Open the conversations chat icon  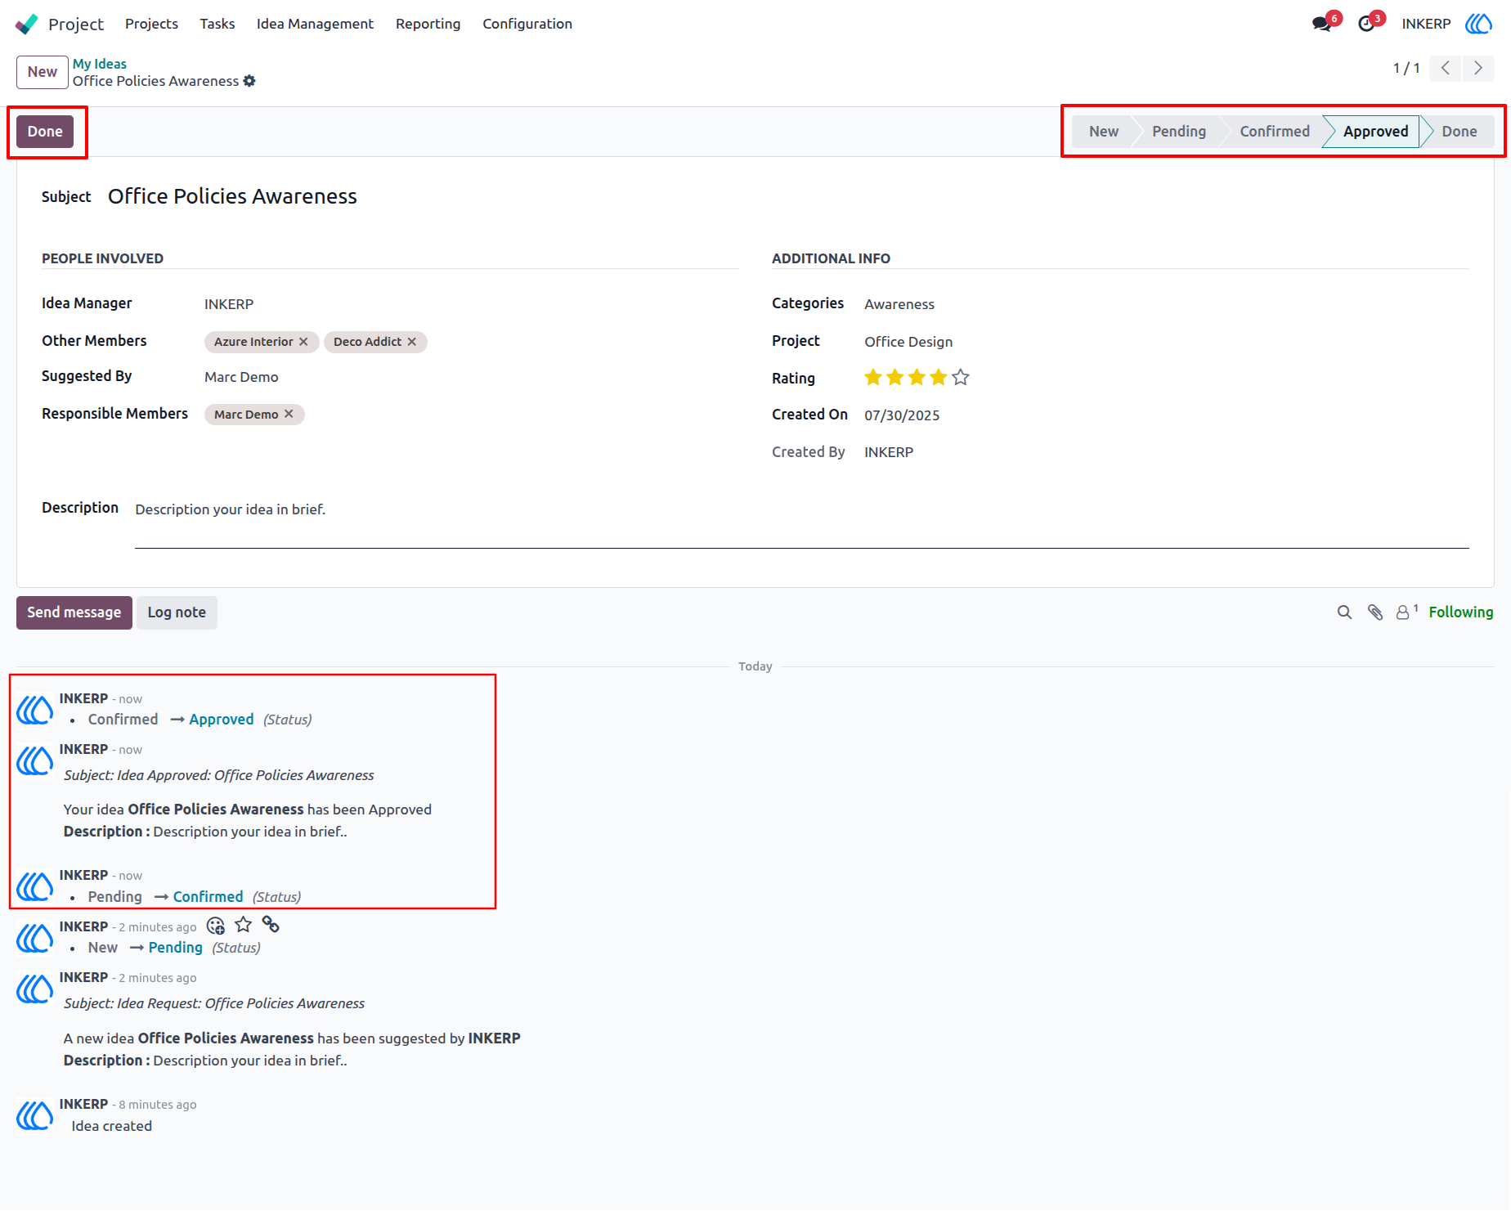coord(1321,24)
